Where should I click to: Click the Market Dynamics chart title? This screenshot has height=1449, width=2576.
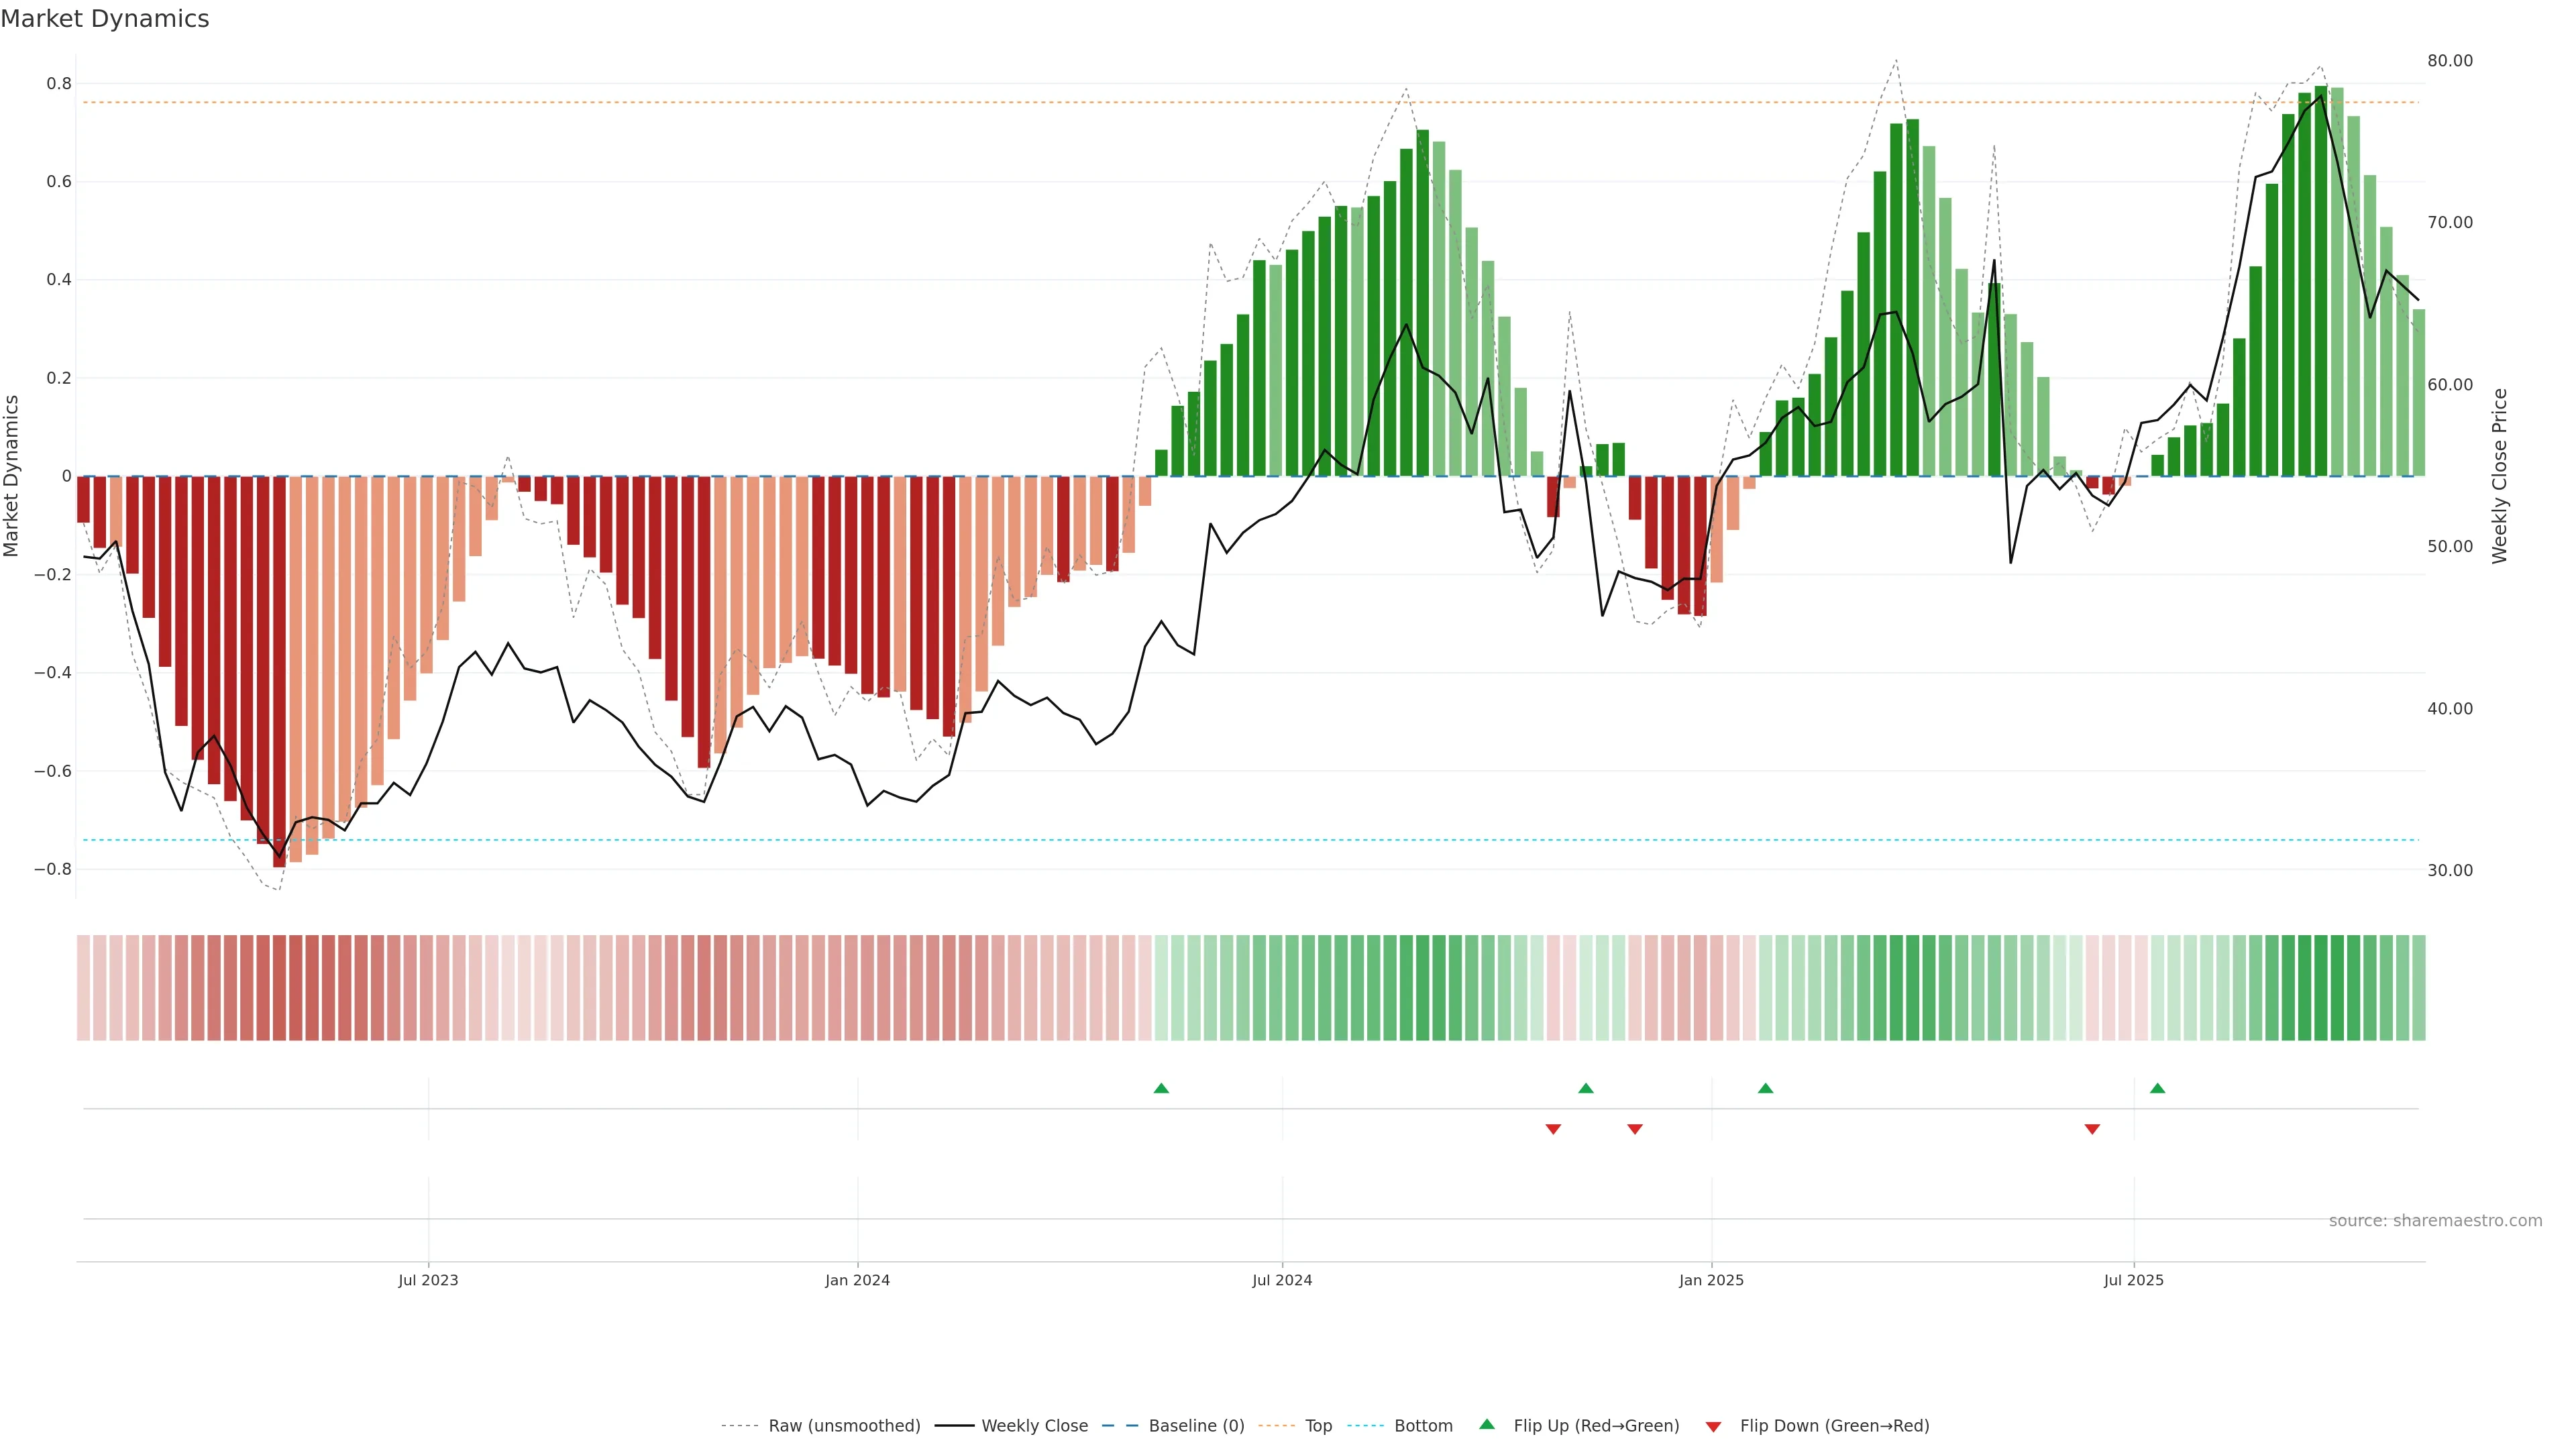pyautogui.click(x=105, y=19)
